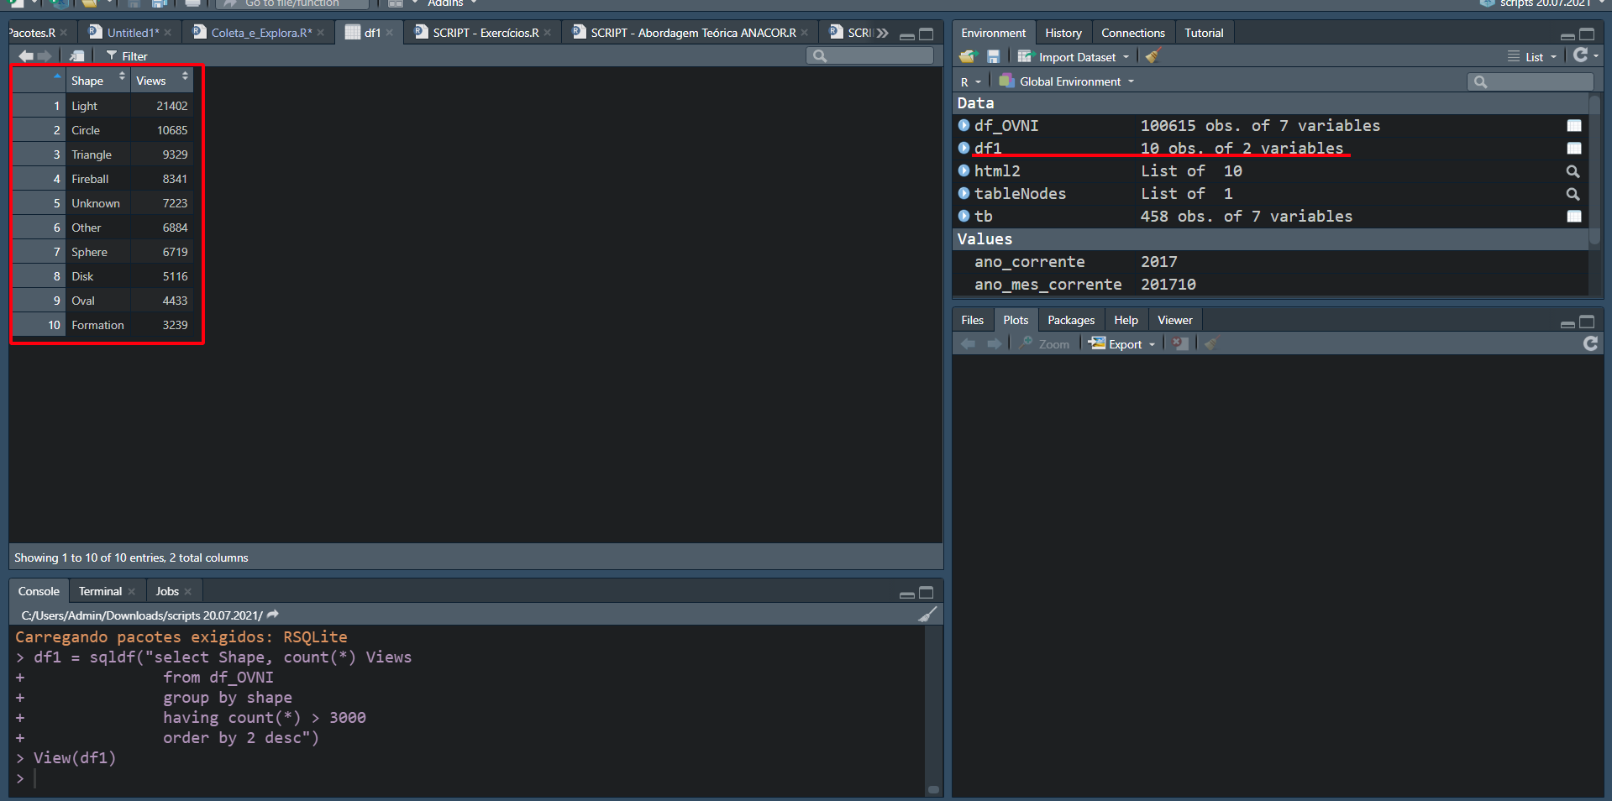The width and height of the screenshot is (1612, 801).
Task: Save workspace in the Environment pane
Action: pyautogui.click(x=993, y=56)
